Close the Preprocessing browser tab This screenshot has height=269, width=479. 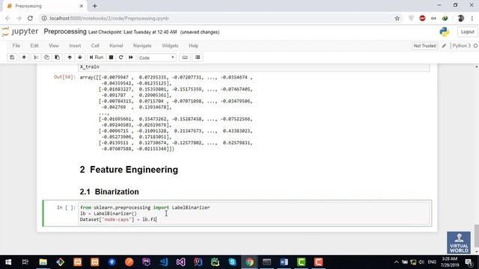click(82, 6)
